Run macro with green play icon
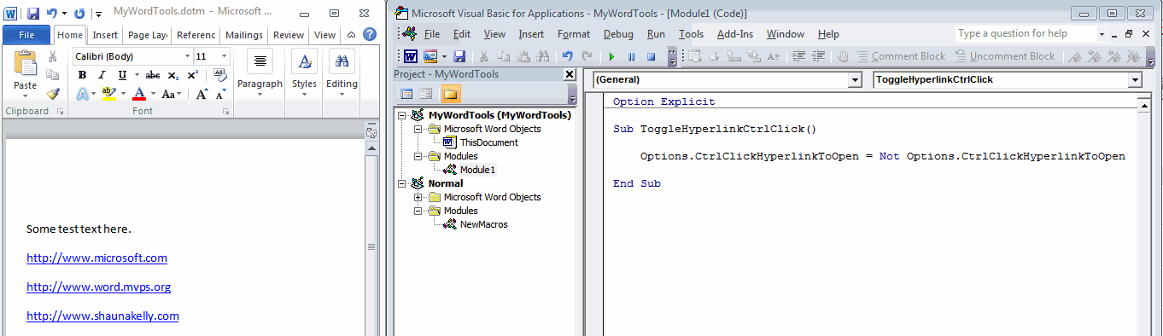 611,56
